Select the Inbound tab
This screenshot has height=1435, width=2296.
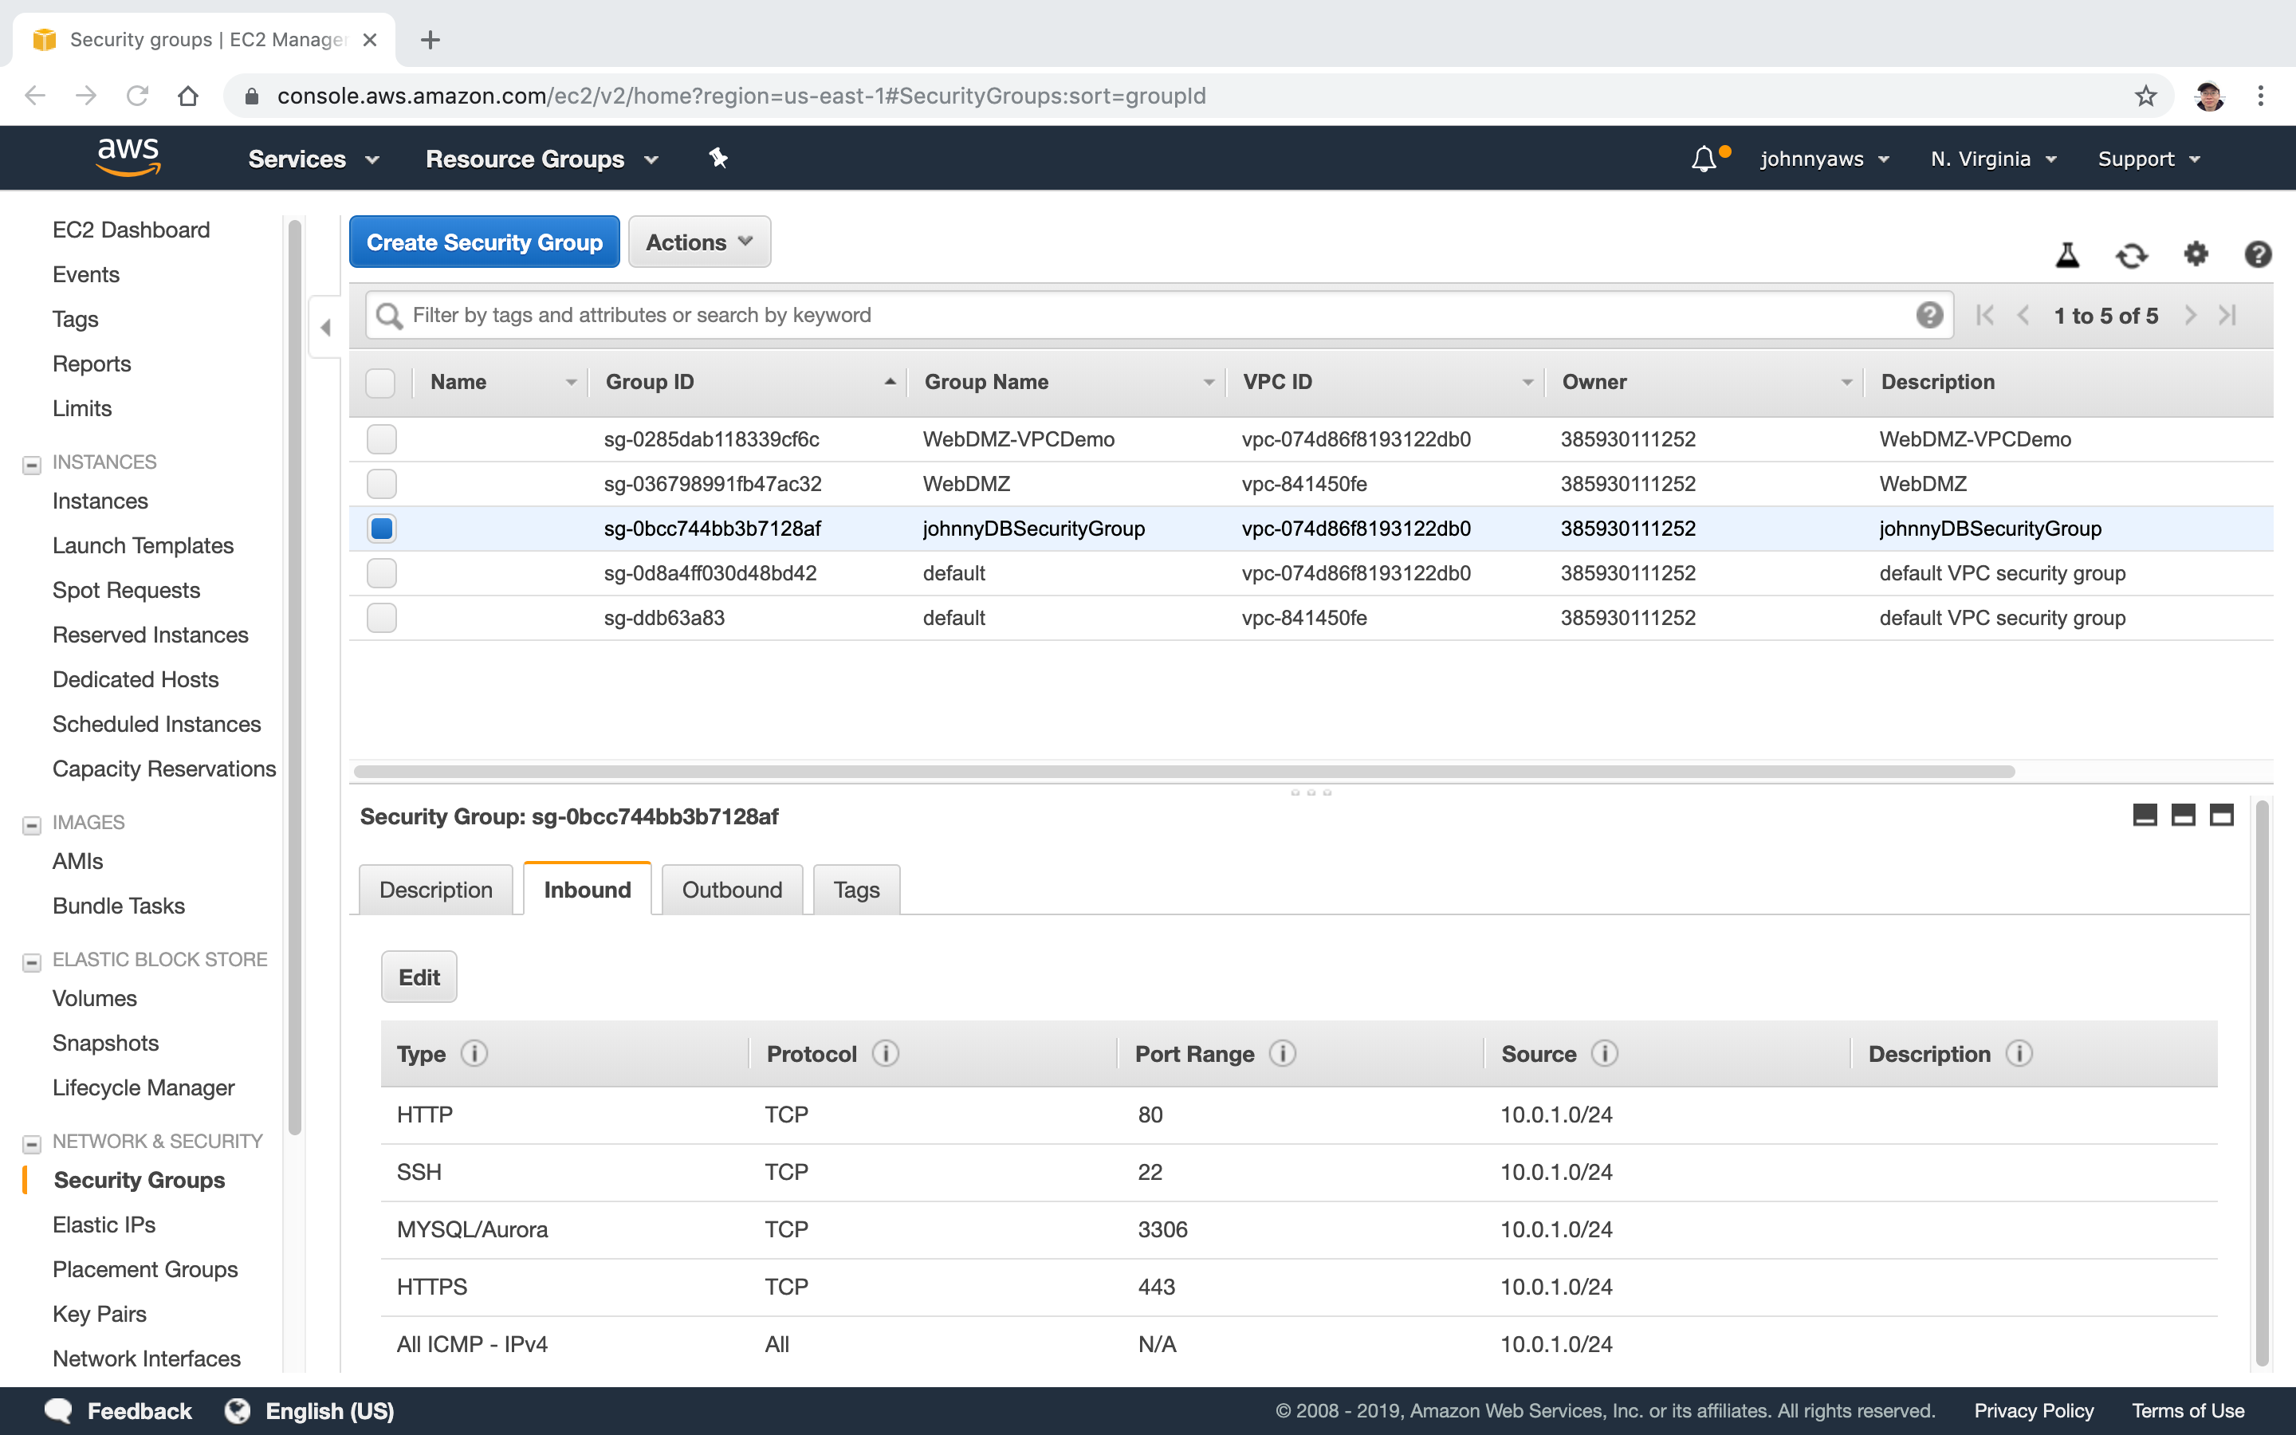tap(588, 889)
